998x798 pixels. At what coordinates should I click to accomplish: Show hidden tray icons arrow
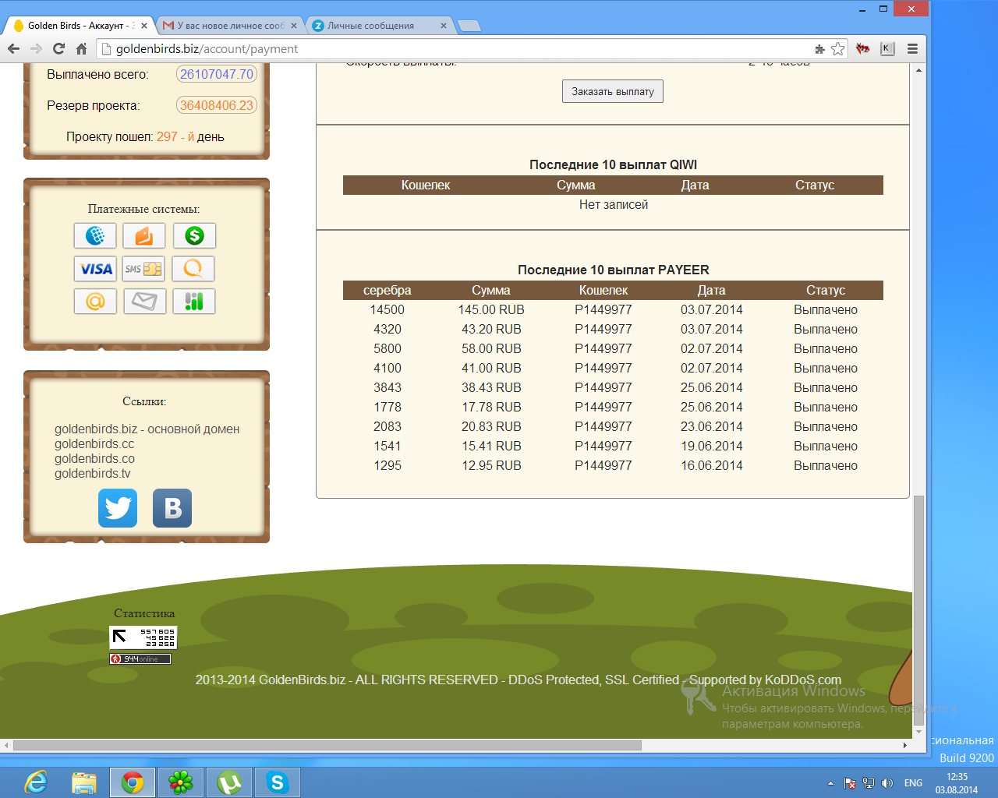(830, 783)
